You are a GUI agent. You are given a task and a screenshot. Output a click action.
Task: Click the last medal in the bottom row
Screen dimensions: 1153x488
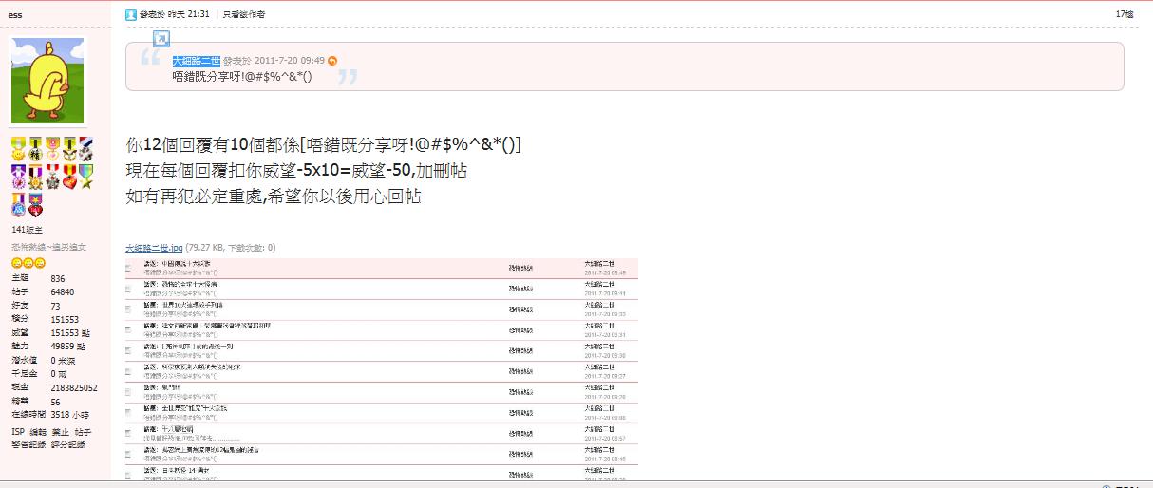coord(35,204)
